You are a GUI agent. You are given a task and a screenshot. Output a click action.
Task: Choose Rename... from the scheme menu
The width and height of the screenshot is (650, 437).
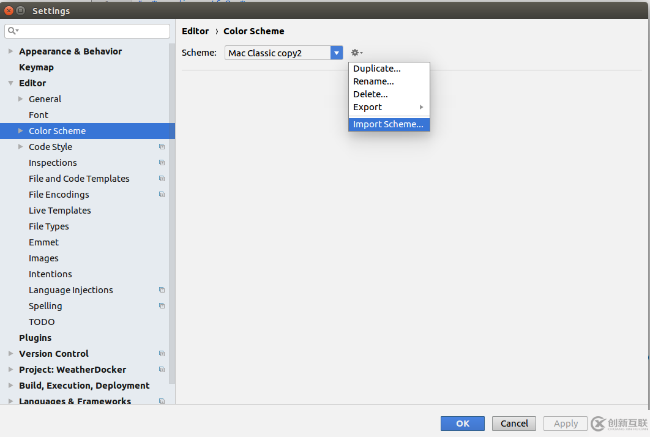389,81
